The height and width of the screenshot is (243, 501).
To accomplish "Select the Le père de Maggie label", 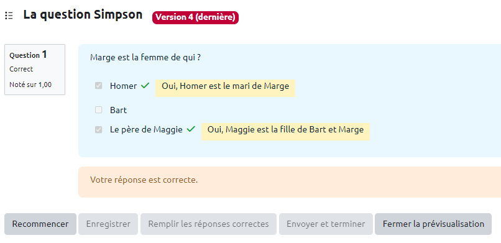I will pyautogui.click(x=146, y=130).
